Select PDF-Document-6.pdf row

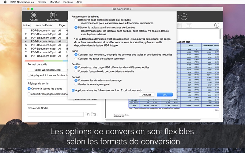45,49
